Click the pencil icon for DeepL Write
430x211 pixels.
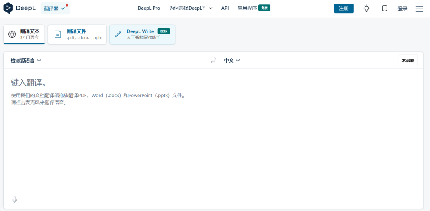[x=118, y=34]
